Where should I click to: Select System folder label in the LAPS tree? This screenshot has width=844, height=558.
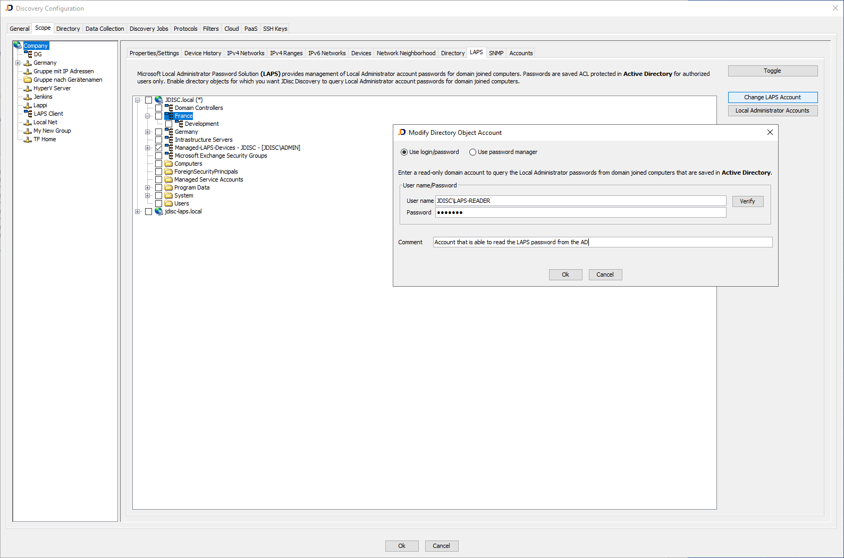point(184,195)
